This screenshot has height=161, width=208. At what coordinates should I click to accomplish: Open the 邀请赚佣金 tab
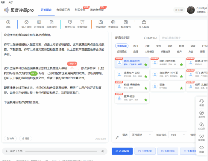click(x=97, y=10)
